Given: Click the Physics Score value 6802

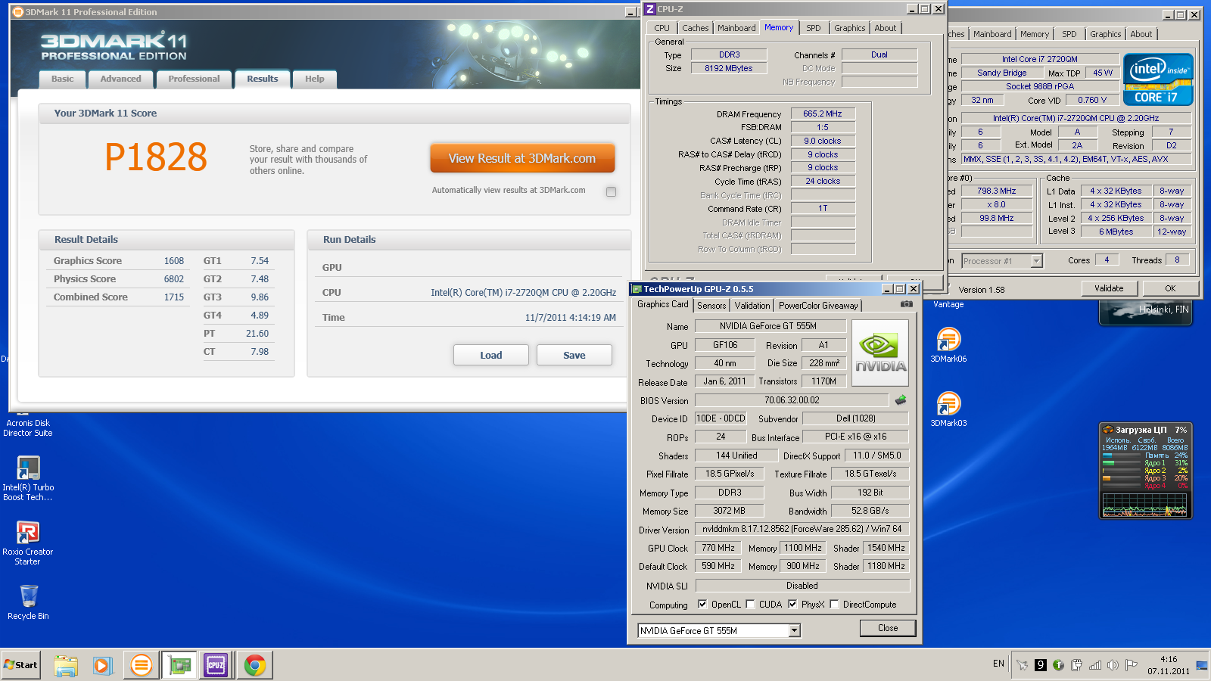Looking at the screenshot, I should point(174,279).
